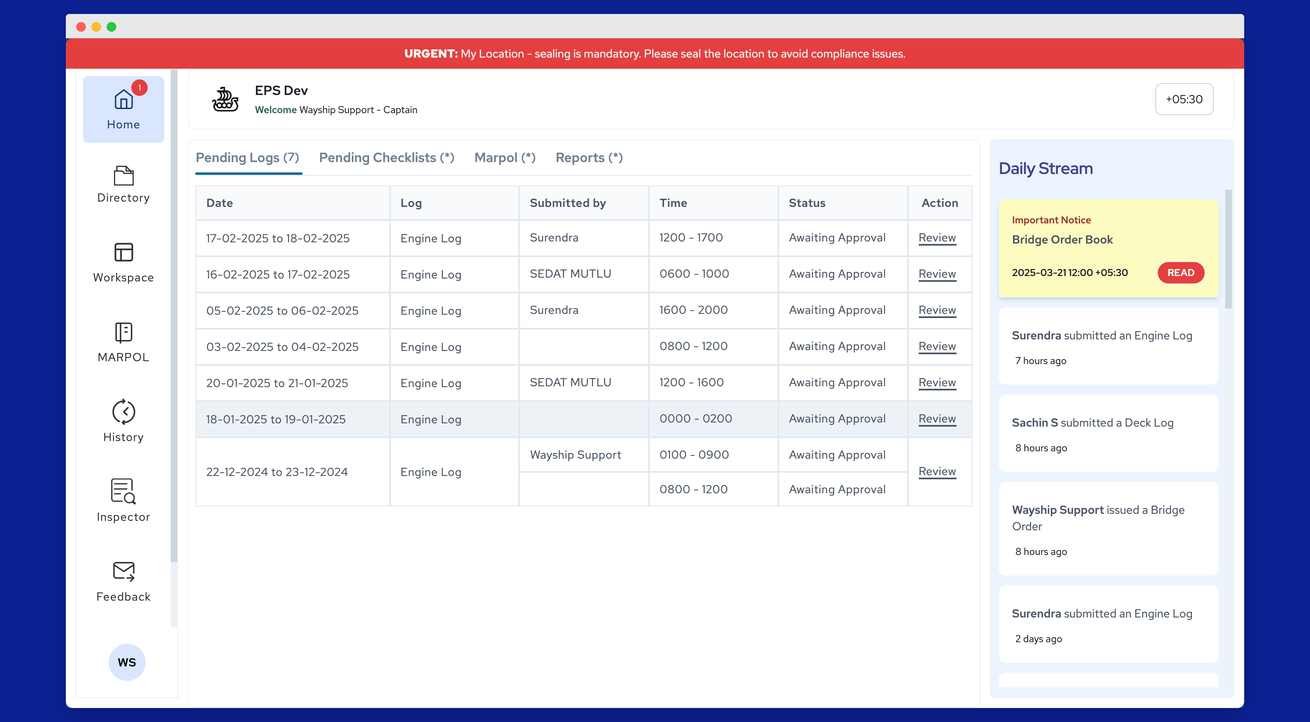1310x722 pixels.
Task: Open the Inspector search-document icon
Action: 123,491
